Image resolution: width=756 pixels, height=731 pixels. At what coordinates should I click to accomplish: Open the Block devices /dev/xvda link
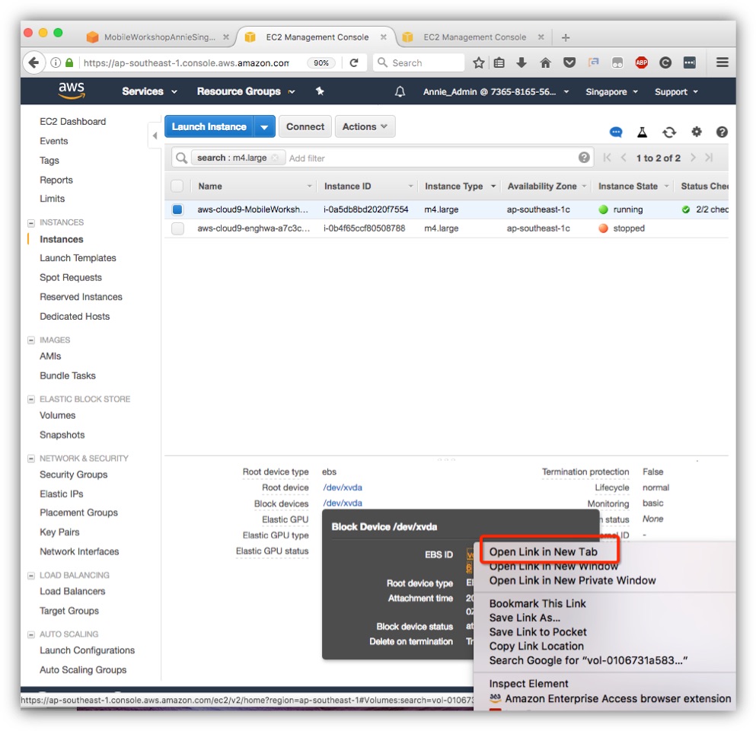343,503
